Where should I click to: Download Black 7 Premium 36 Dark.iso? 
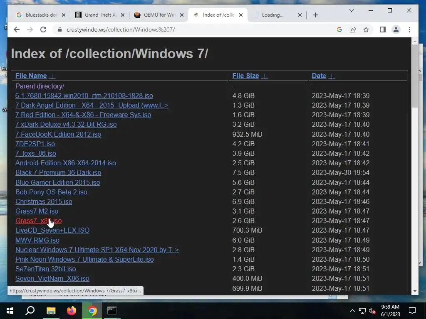click(x=58, y=172)
